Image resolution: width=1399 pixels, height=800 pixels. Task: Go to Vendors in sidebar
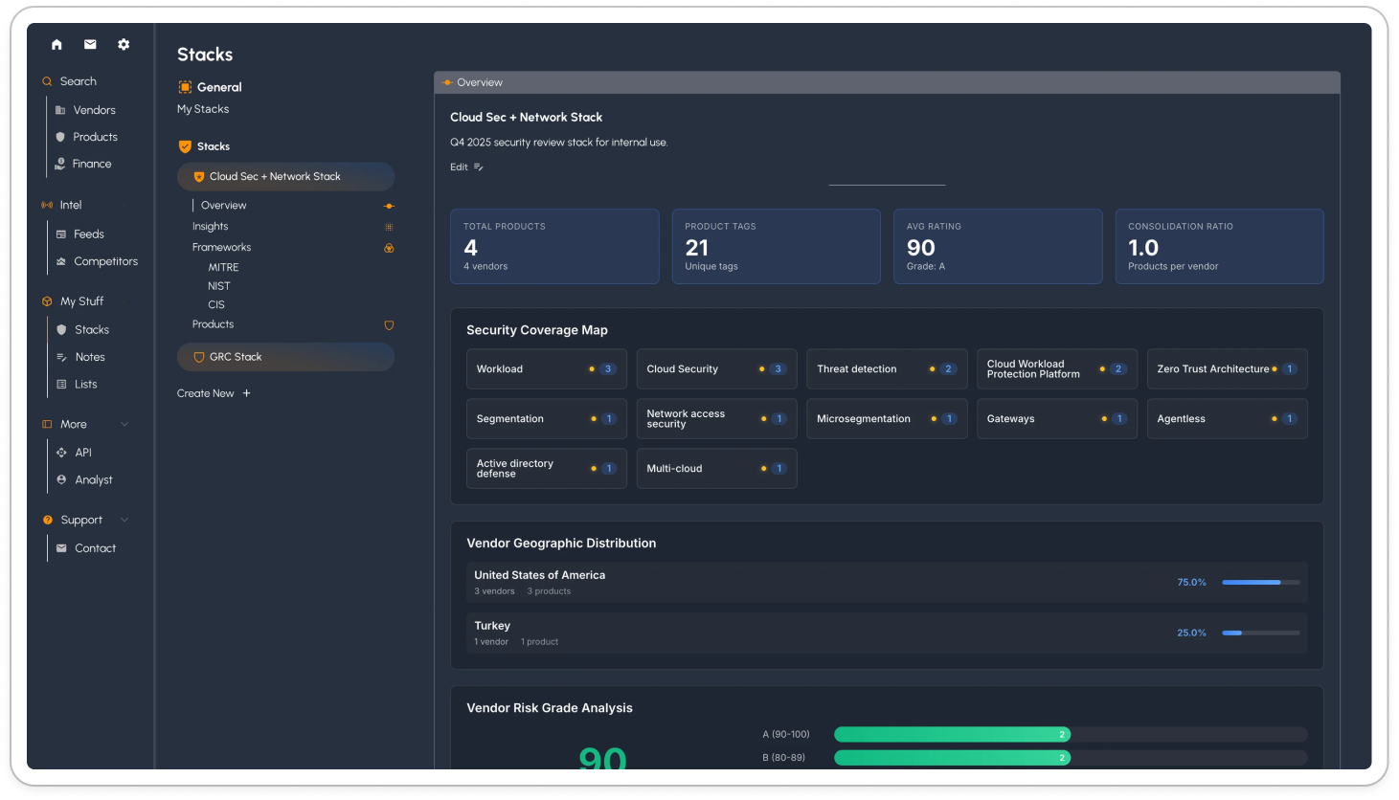click(94, 110)
